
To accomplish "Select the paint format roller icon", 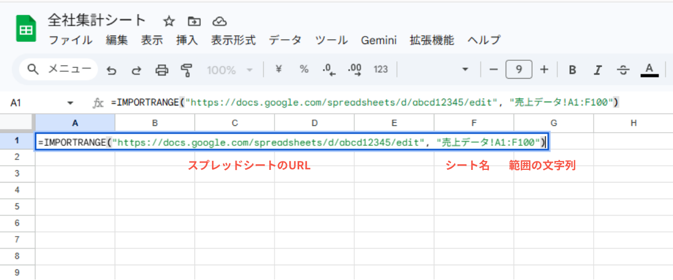I will [x=187, y=70].
